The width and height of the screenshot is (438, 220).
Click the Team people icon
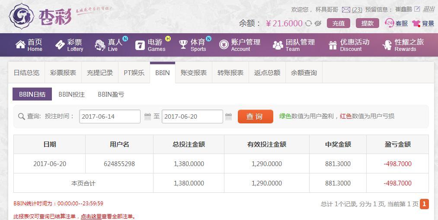pyautogui.click(x=278, y=45)
